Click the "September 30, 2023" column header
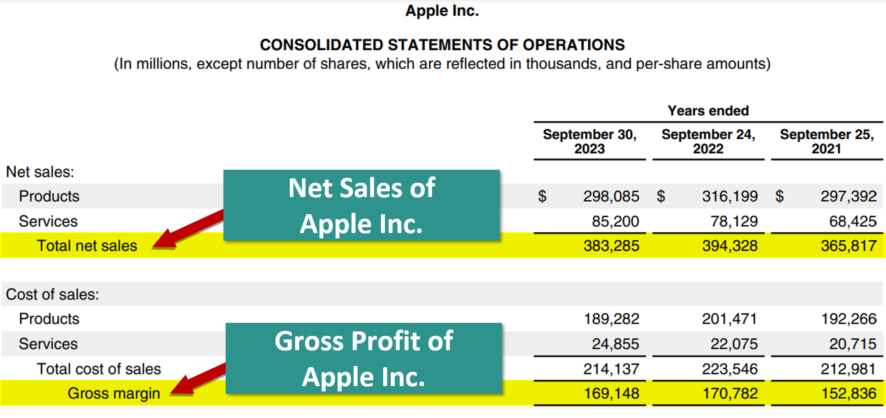This screenshot has height=418, width=886. point(589,141)
